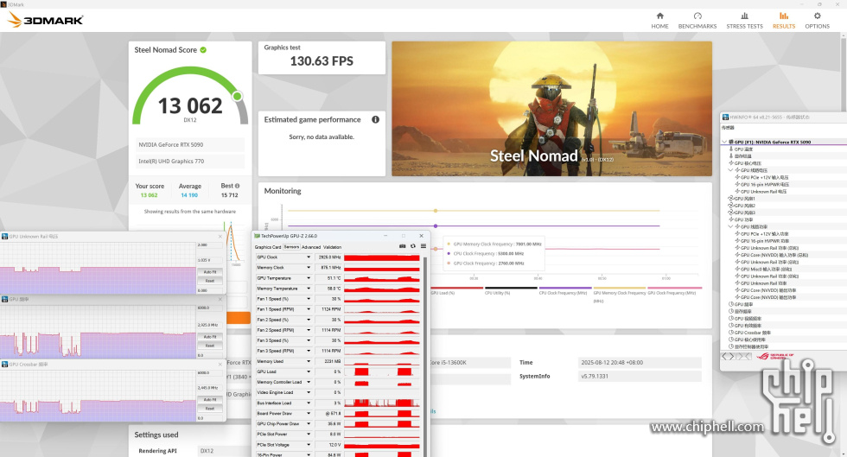Open GPU Clock sensor dropdown in GPU-Z
This screenshot has width=847, height=457.
tap(309, 257)
